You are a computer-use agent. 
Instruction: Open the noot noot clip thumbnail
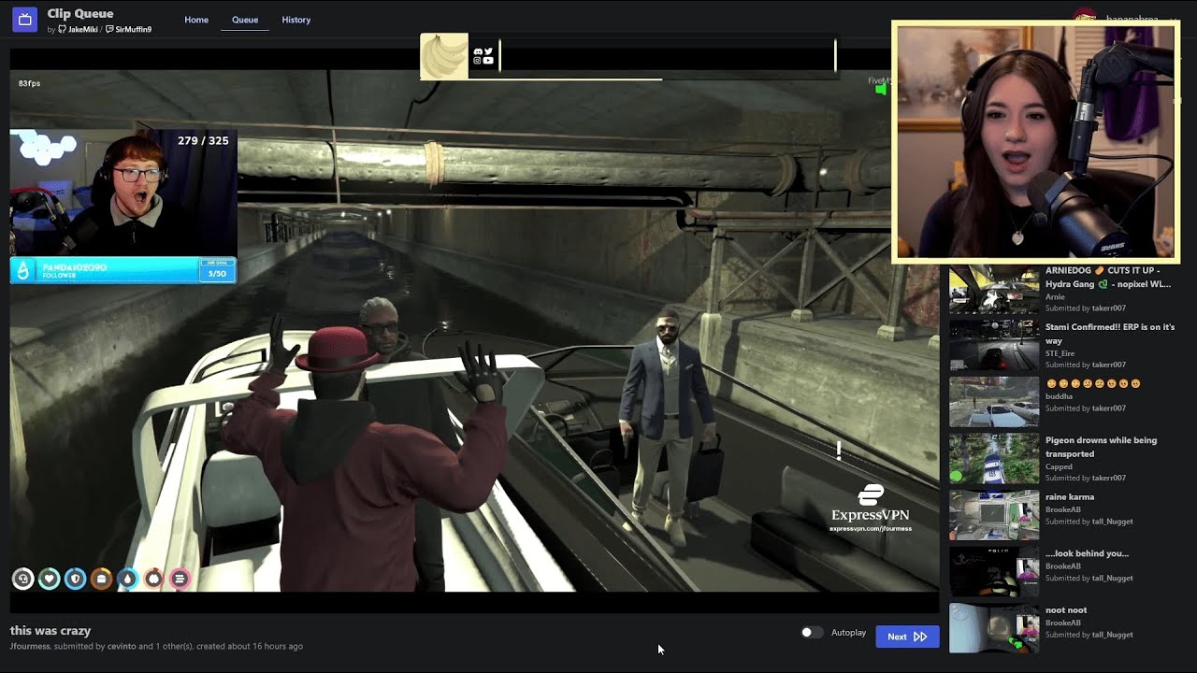pyautogui.click(x=994, y=627)
